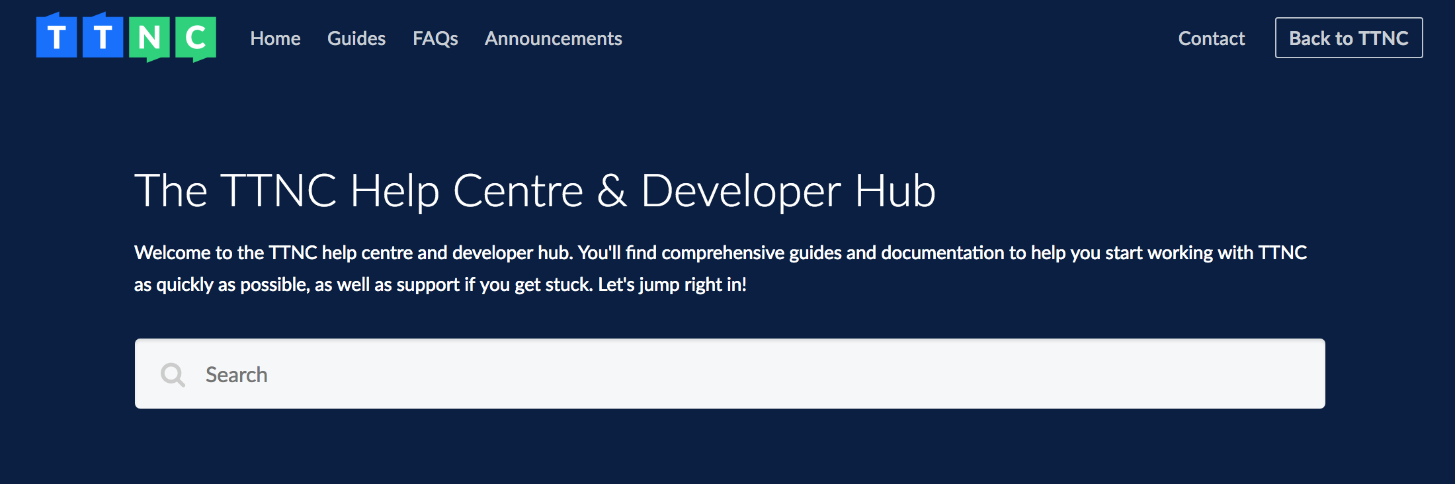Go to the Guides page
Viewport: 1455px width, 484px height.
[x=356, y=38]
